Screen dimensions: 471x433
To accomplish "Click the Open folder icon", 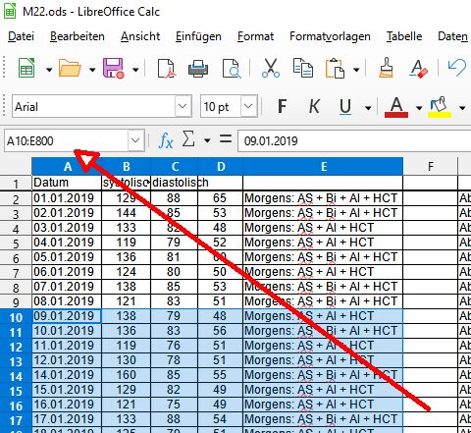I will pyautogui.click(x=70, y=68).
